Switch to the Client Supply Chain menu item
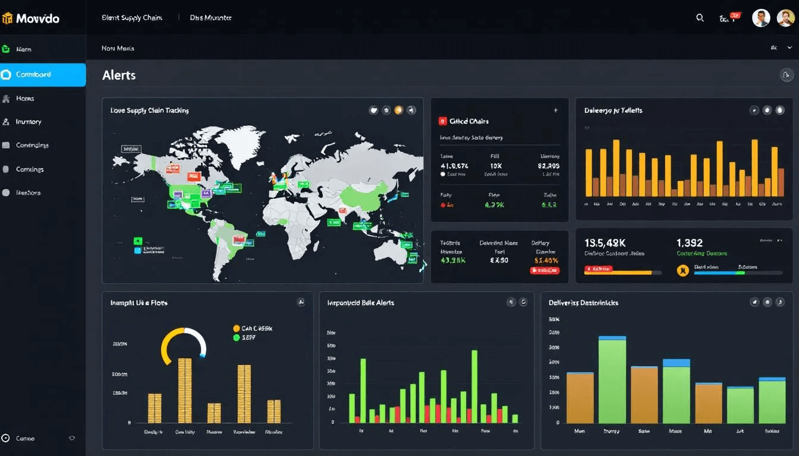Image resolution: width=799 pixels, height=456 pixels. [132, 18]
